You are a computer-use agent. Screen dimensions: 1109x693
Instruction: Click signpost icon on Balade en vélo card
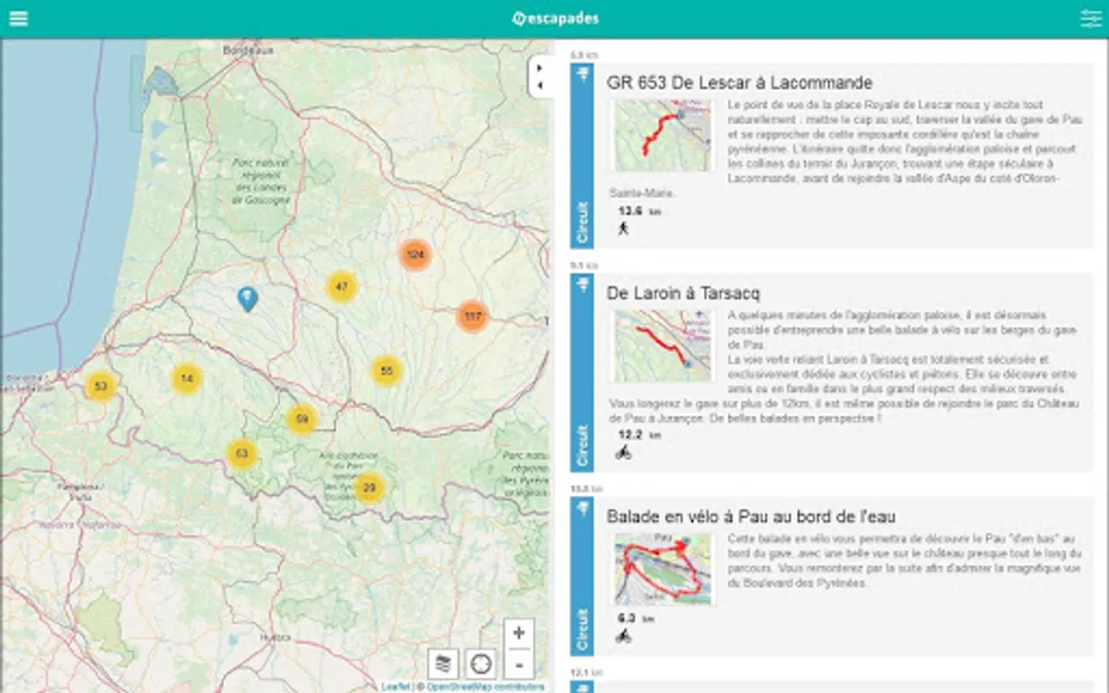tap(583, 509)
